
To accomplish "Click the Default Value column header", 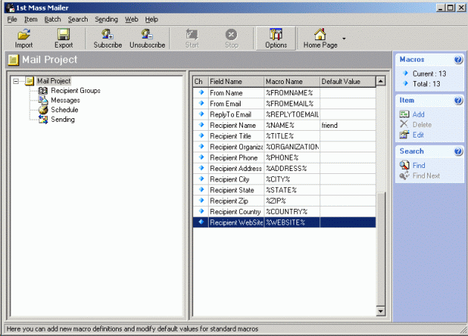I will [348, 82].
